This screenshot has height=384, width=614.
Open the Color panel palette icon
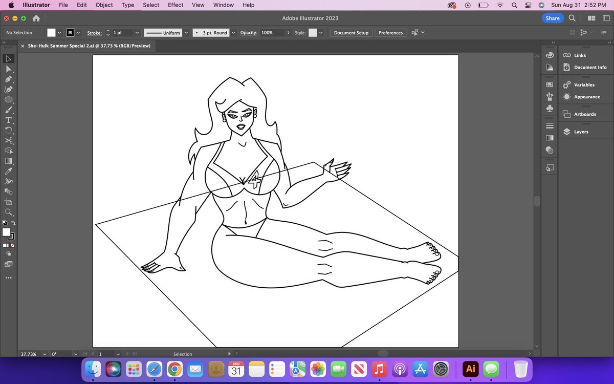pos(550,55)
